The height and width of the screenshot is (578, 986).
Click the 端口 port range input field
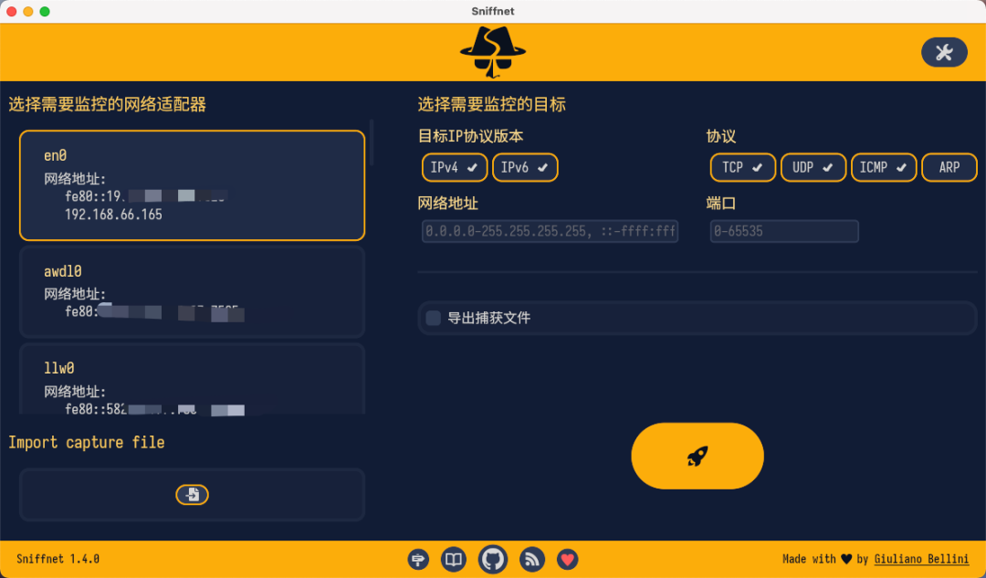point(784,232)
